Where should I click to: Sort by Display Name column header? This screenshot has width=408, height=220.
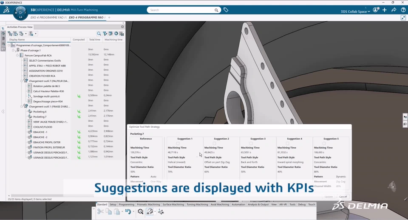tap(39, 40)
